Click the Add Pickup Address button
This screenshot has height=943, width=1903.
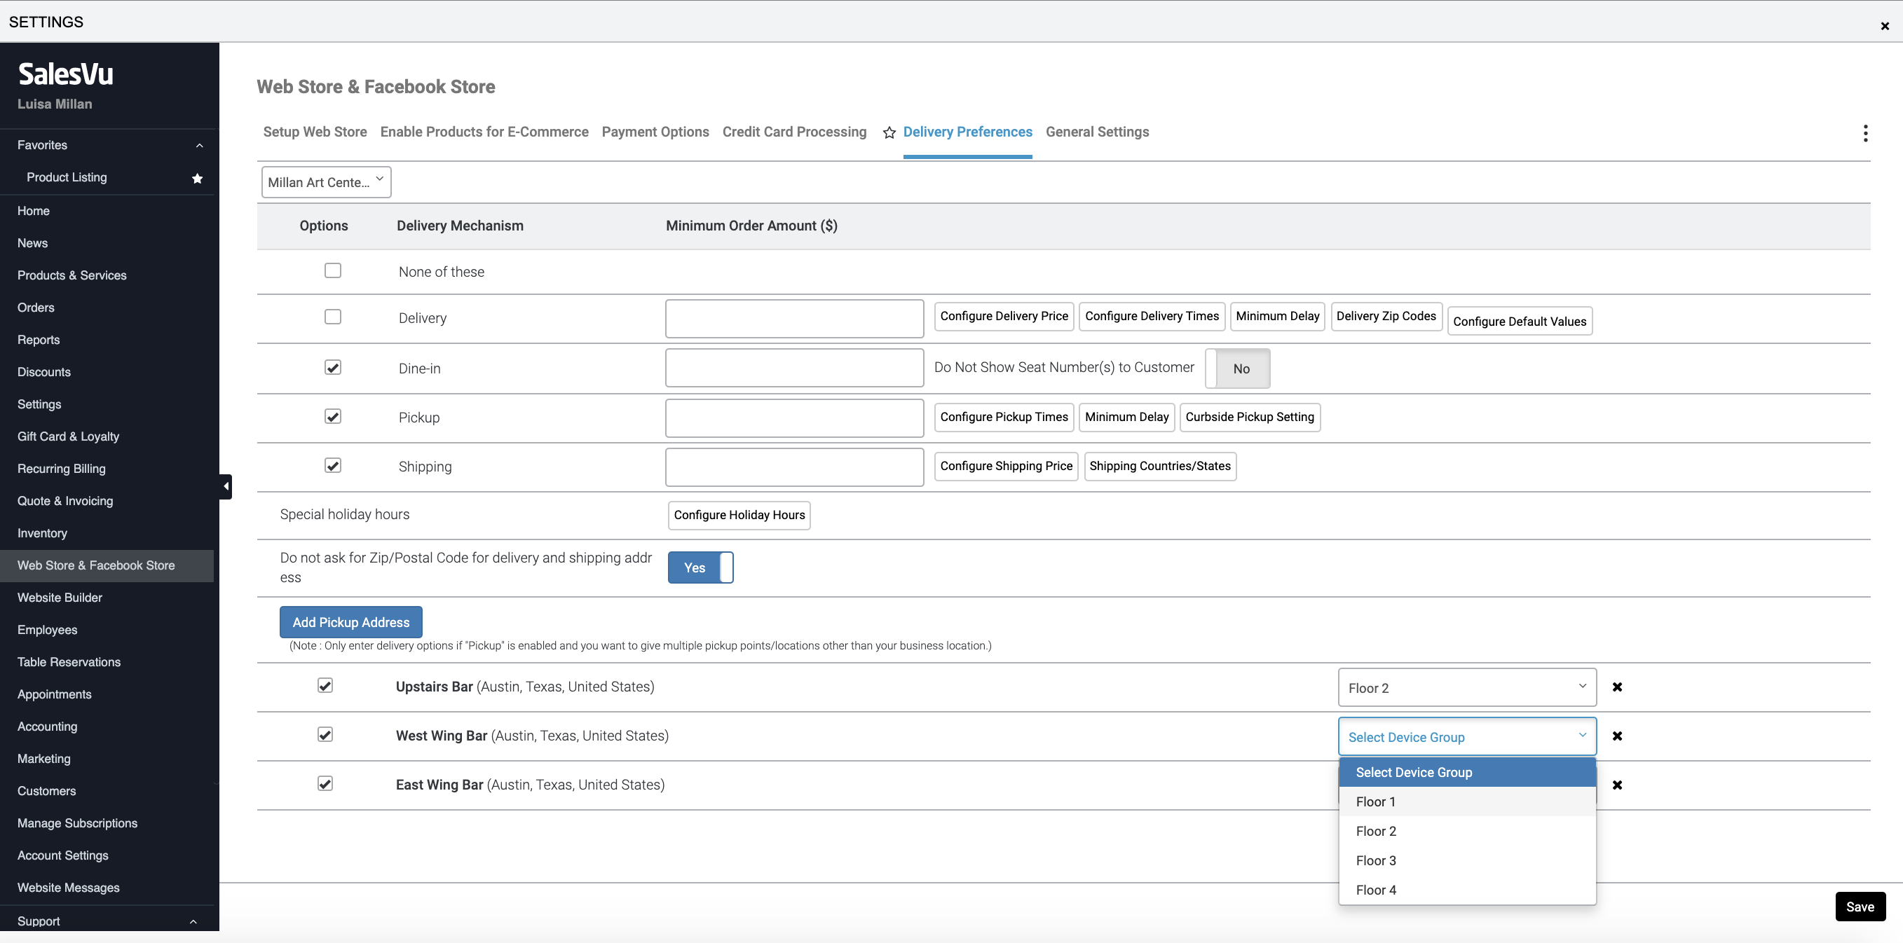[x=350, y=621]
